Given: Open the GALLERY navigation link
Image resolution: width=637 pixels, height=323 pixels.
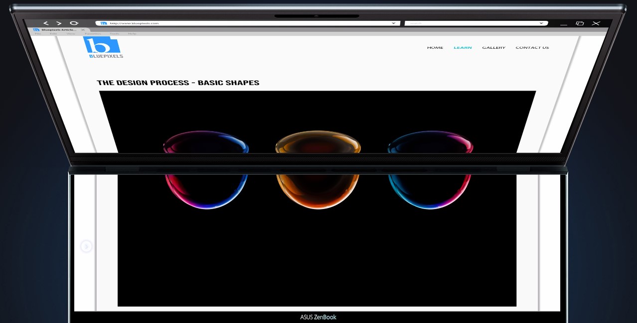Looking at the screenshot, I should point(493,48).
